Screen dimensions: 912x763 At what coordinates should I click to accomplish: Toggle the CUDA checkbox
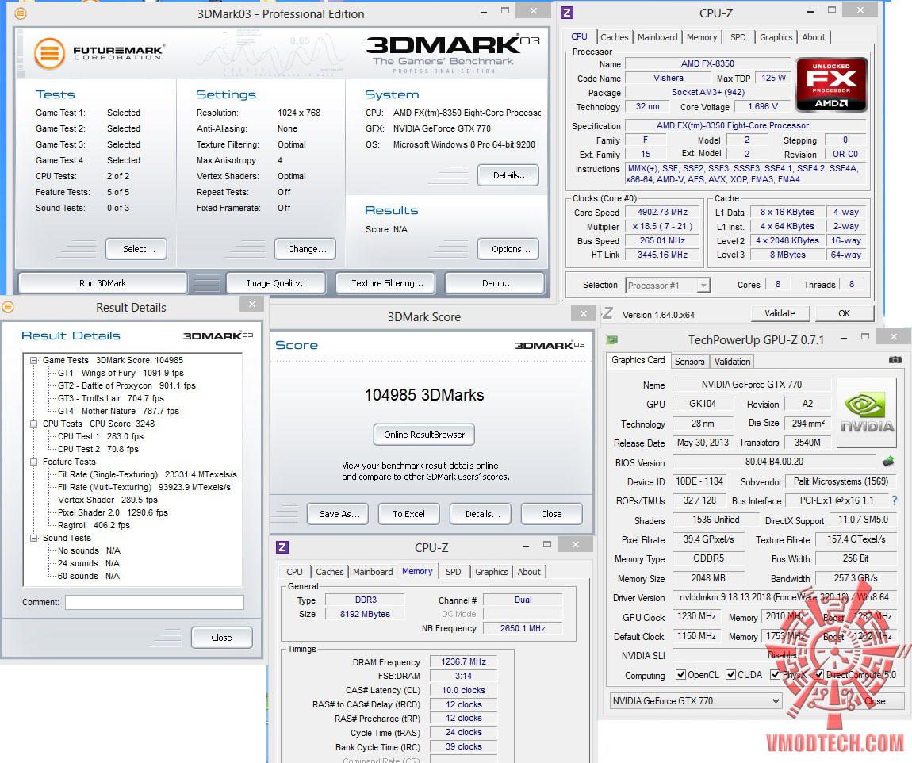(730, 675)
